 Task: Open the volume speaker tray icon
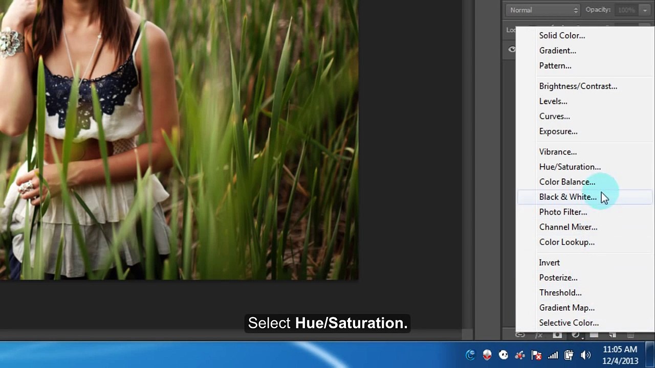586,355
